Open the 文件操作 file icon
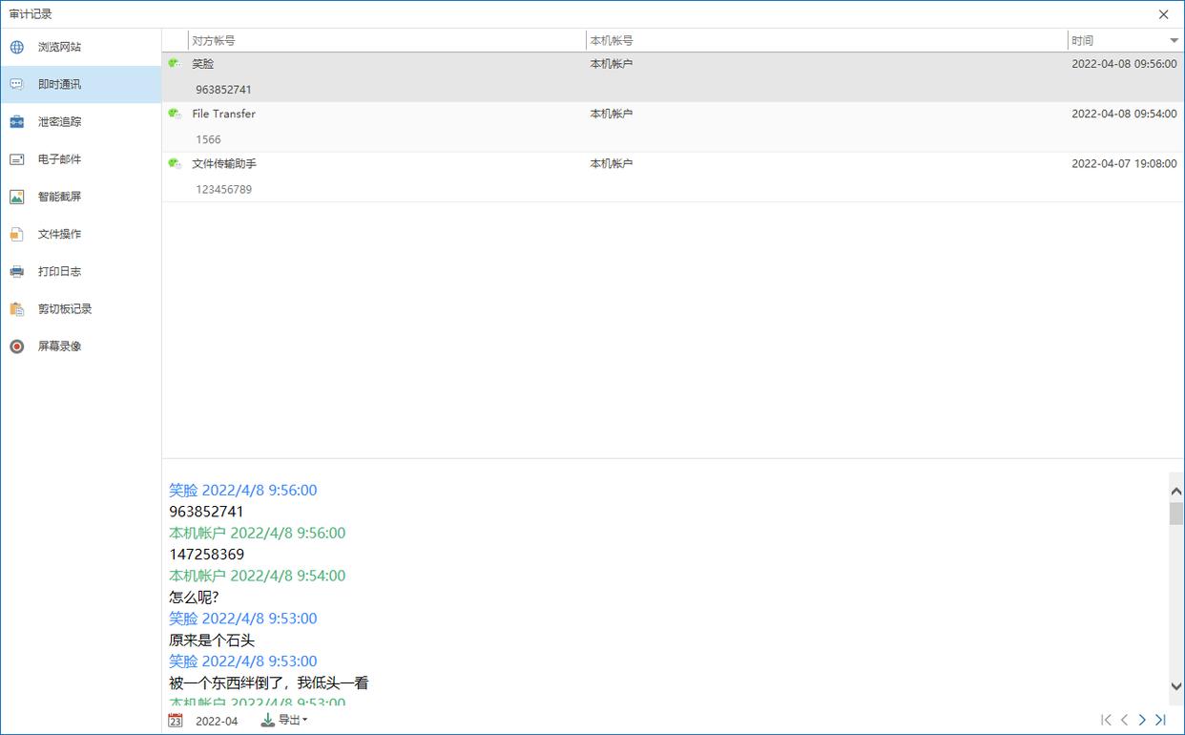 17,234
